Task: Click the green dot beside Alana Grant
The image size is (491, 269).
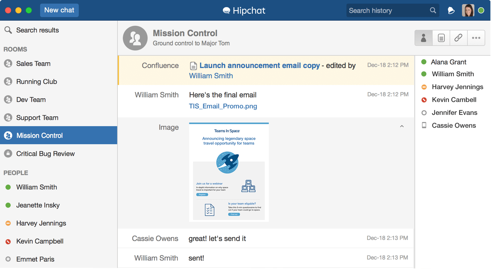Action: (x=424, y=62)
